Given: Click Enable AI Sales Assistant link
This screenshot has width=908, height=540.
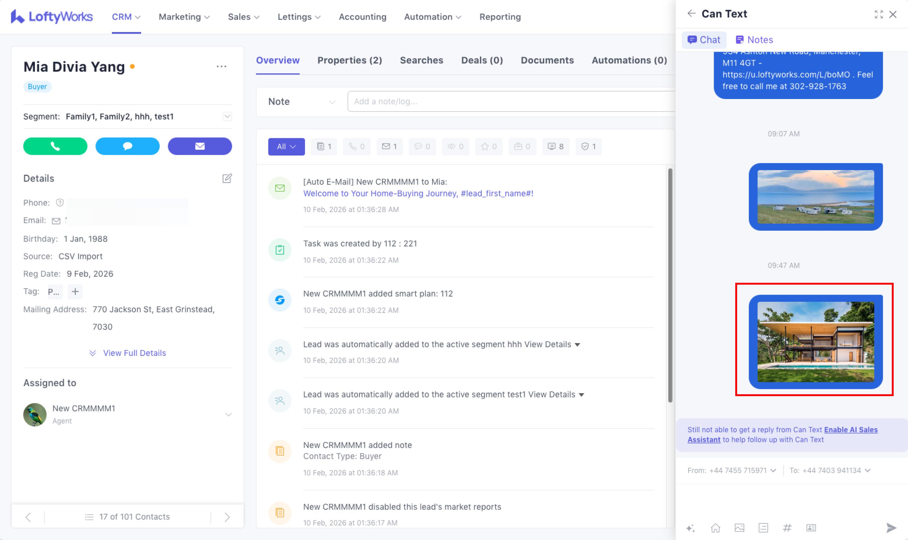Looking at the screenshot, I should (850, 430).
